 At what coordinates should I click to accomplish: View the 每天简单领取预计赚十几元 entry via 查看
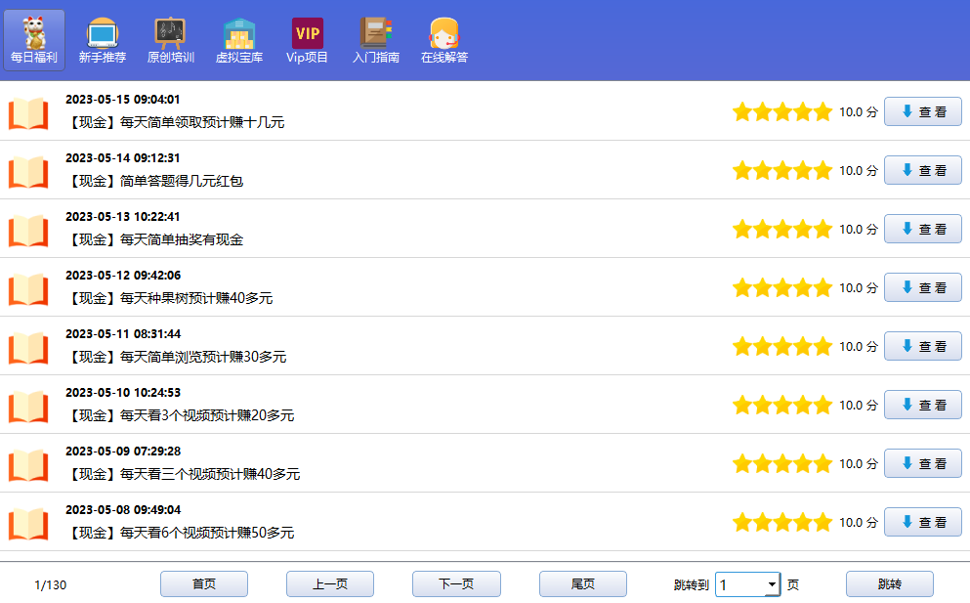tap(923, 111)
